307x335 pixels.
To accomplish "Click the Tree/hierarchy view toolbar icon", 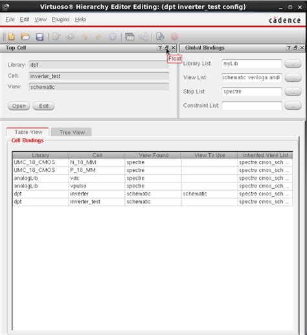I will click(143, 37).
